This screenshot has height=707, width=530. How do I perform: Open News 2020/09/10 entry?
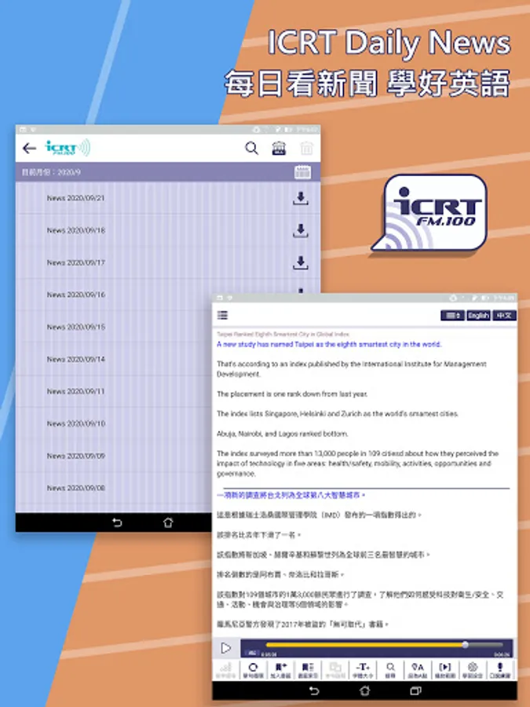[75, 423]
